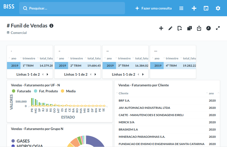Add a question with the dashboard plus icon
227x147 pixels.
tap(161, 28)
